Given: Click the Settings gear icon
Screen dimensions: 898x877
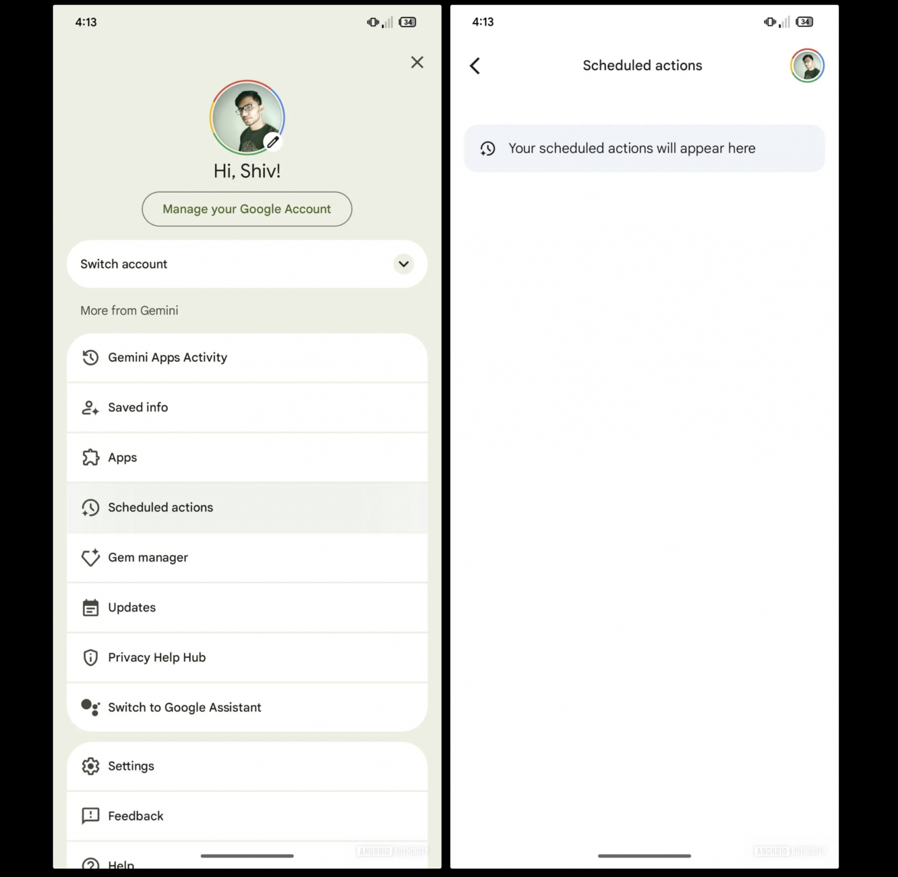Looking at the screenshot, I should click(90, 766).
